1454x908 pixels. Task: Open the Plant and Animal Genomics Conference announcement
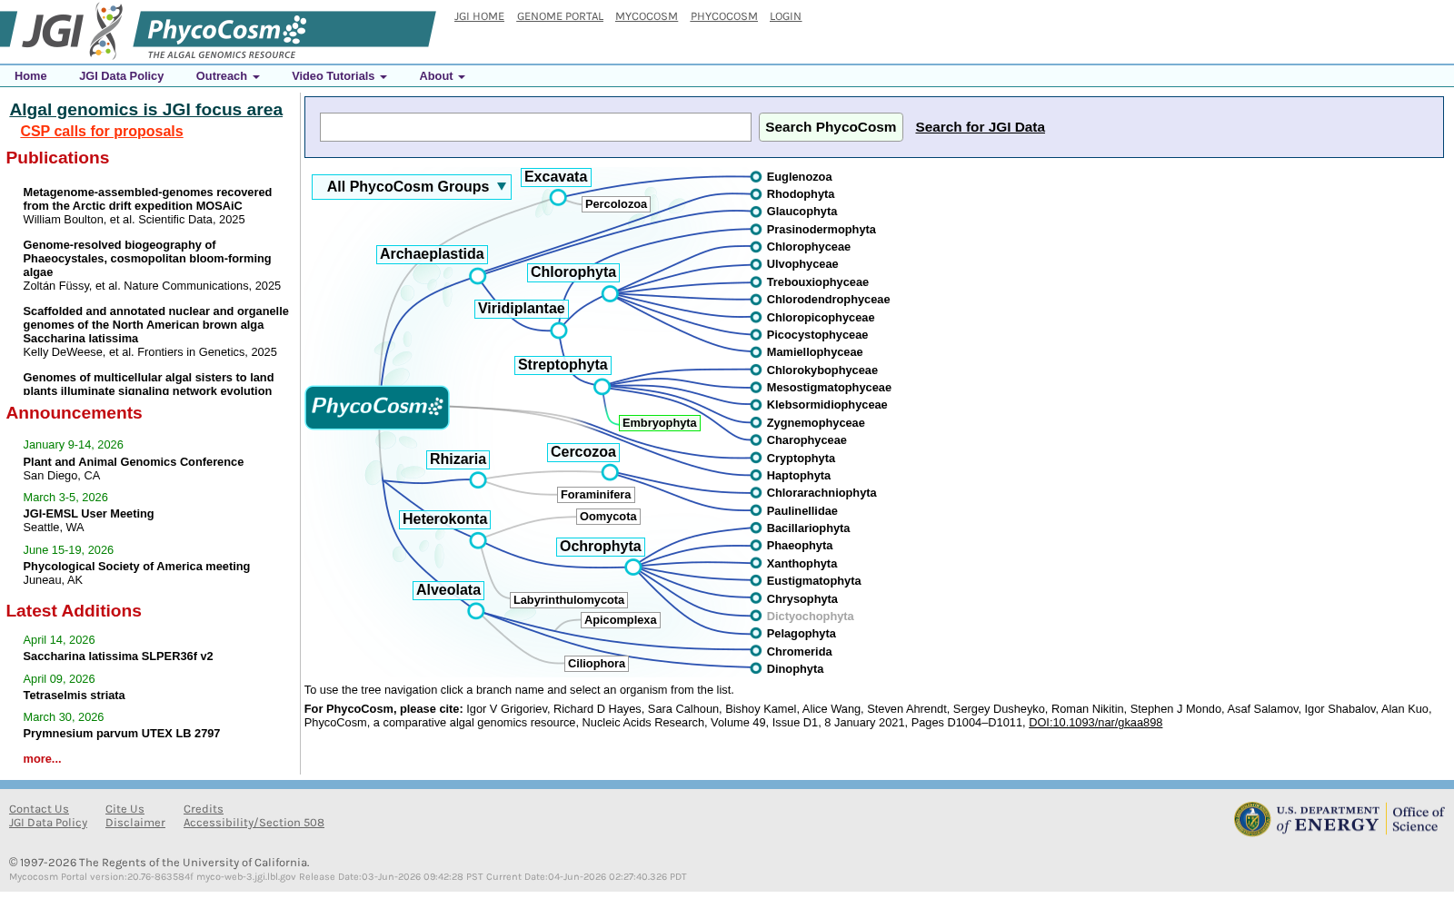pos(134,462)
